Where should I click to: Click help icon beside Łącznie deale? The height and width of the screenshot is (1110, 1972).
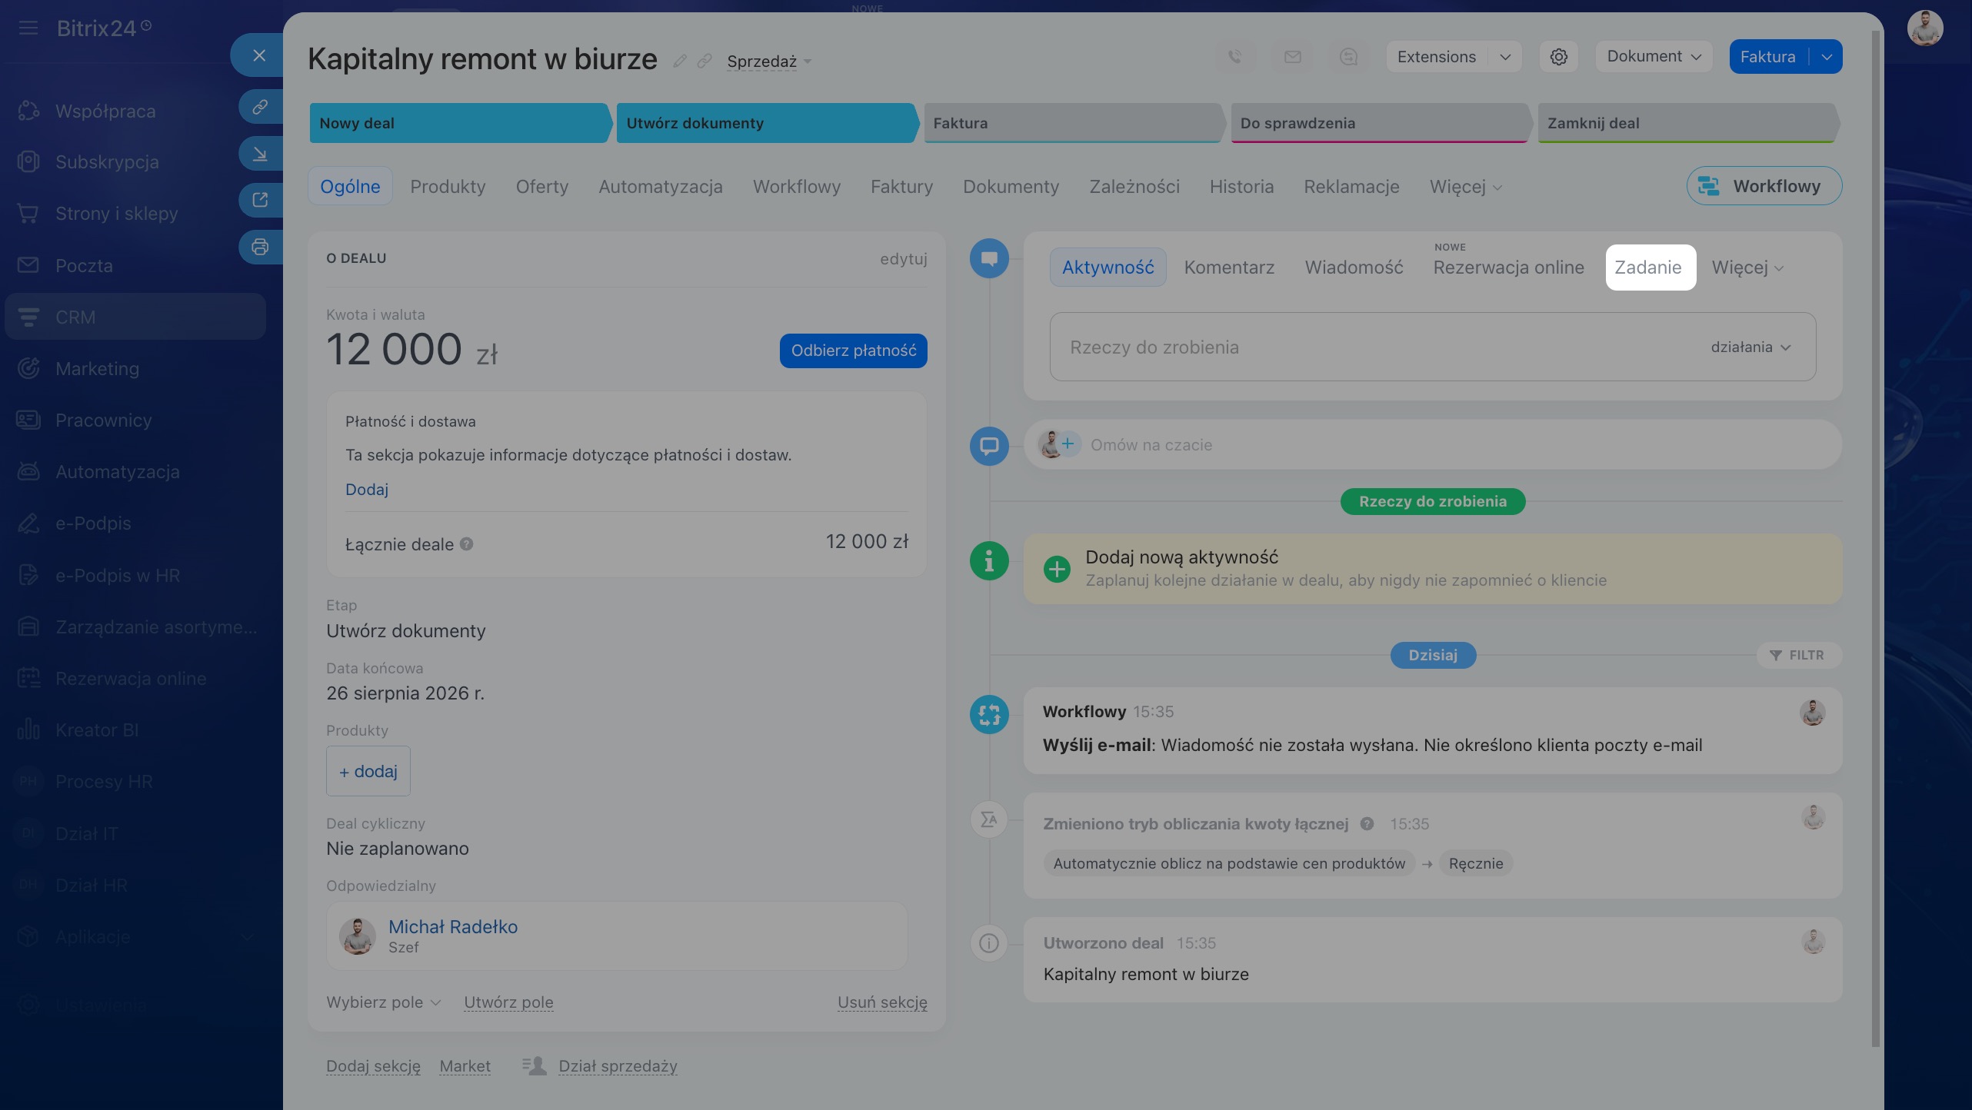(466, 544)
